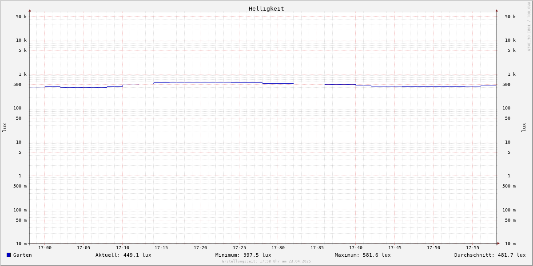The width and height of the screenshot is (533, 266).
Task: Click the left axis '100' label
Action: pyautogui.click(x=17, y=108)
